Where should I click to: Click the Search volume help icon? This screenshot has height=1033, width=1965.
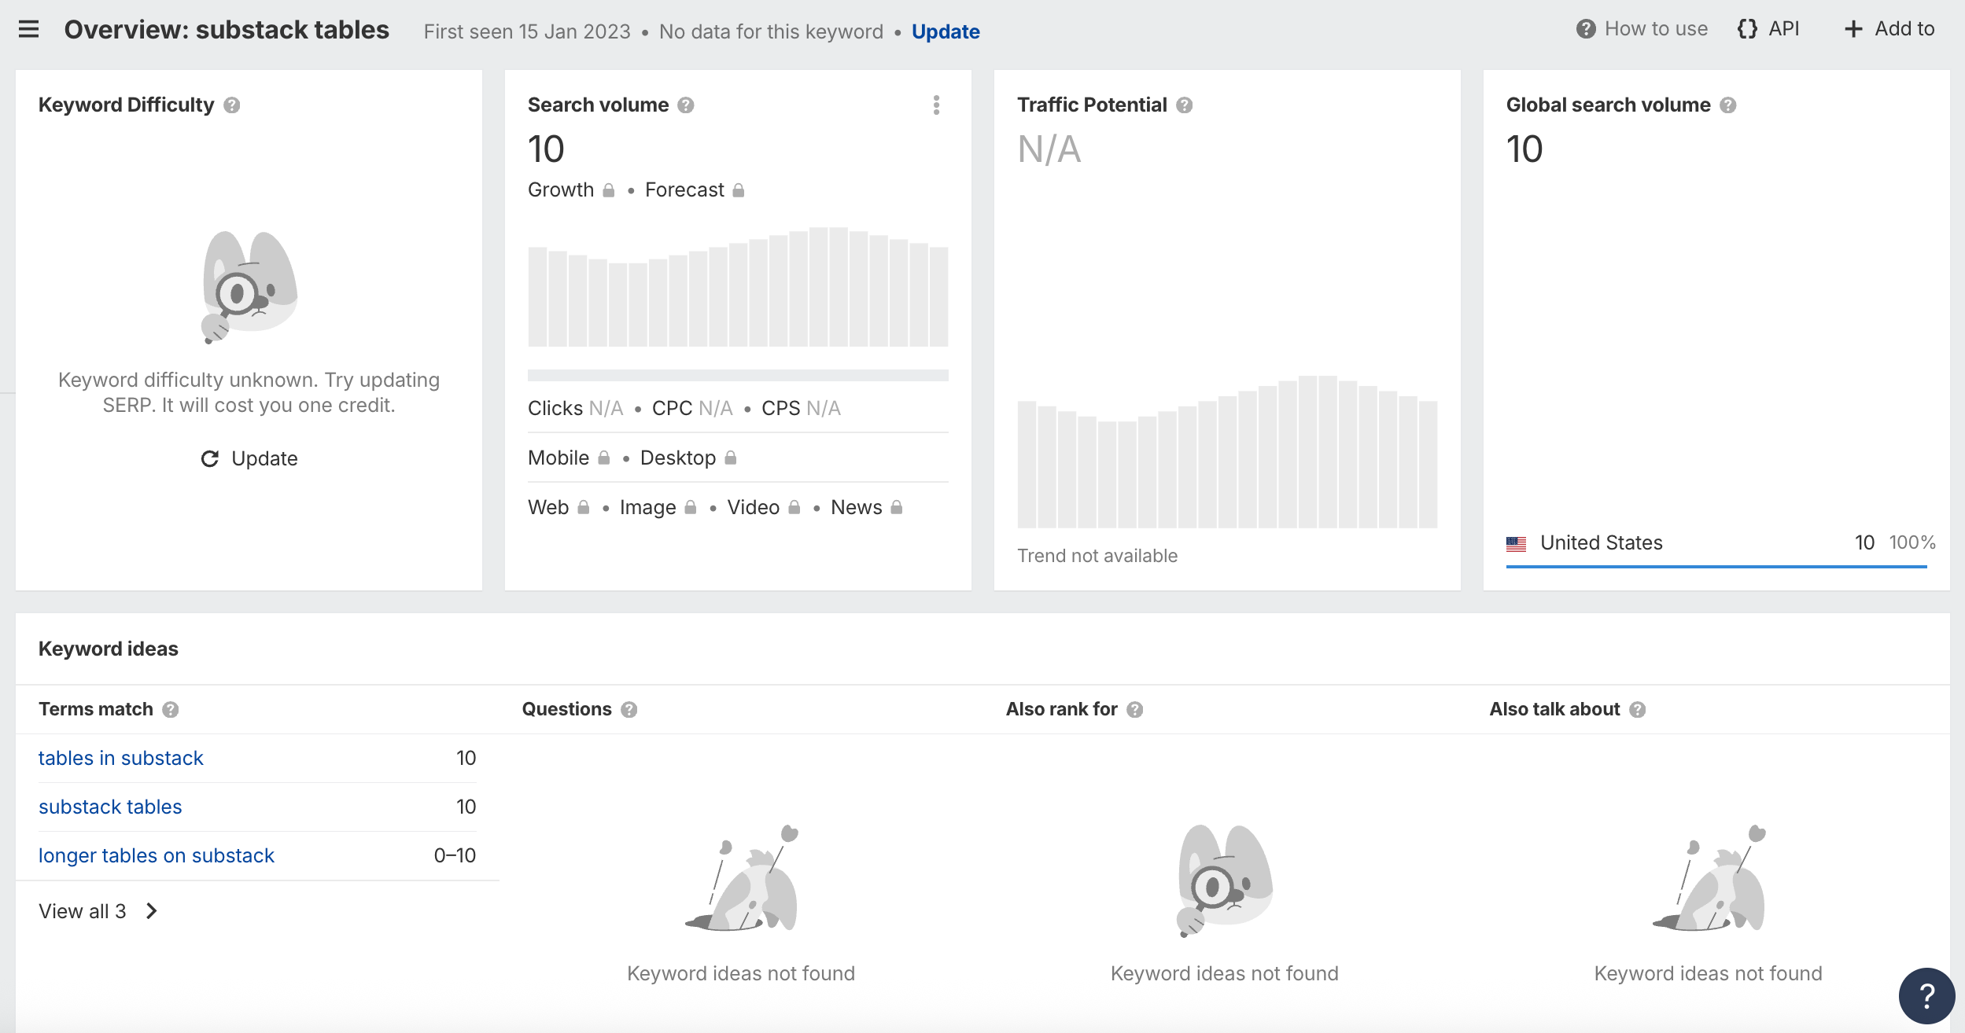tap(686, 105)
